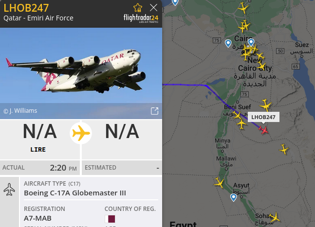Select the northernmost yellow aircraft above Cairo
Viewport: 315px width, 227px height.
click(243, 8)
